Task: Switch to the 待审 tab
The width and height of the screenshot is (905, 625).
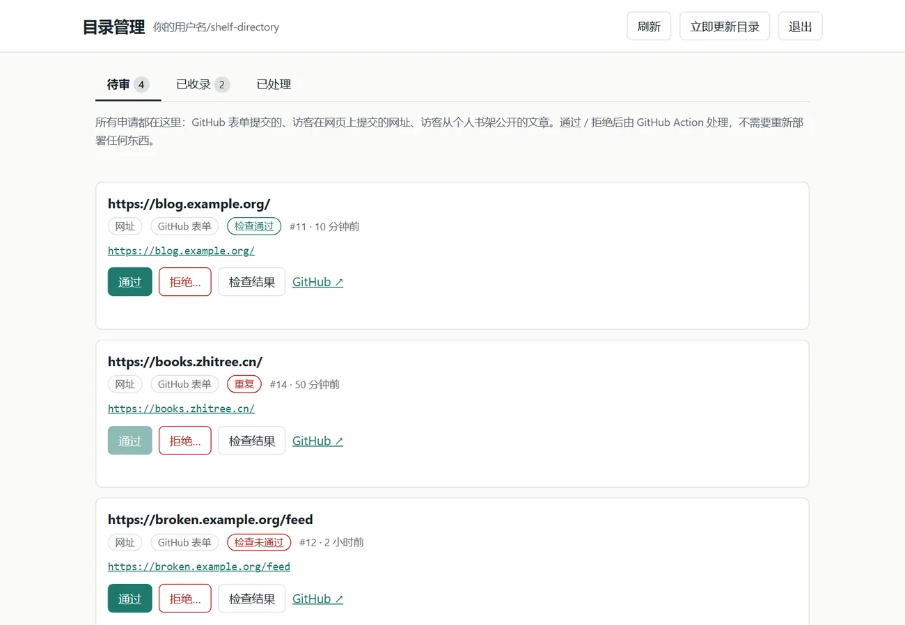Action: (x=128, y=85)
